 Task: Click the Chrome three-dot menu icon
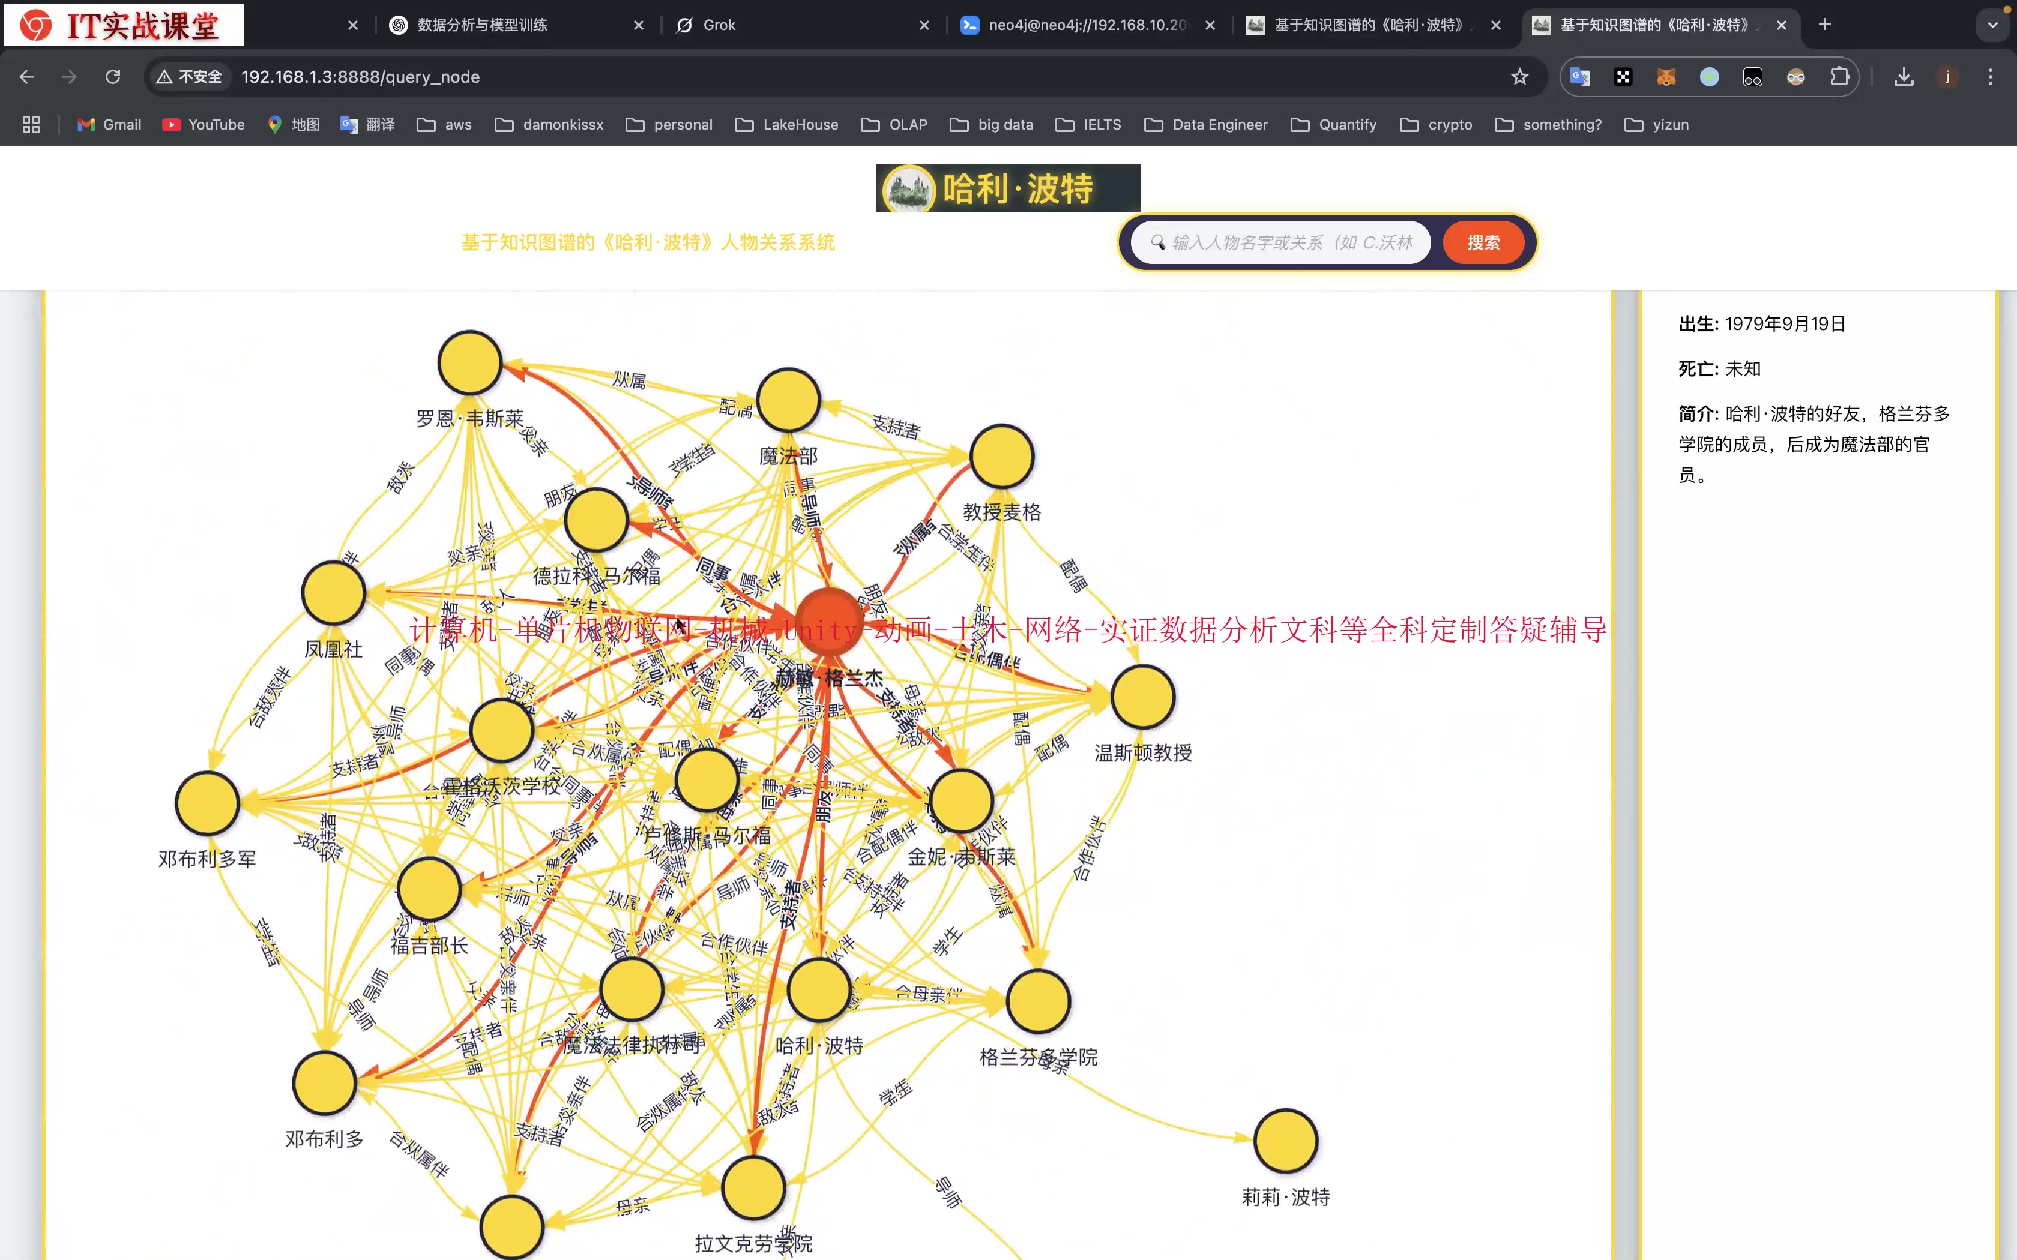[x=1991, y=77]
